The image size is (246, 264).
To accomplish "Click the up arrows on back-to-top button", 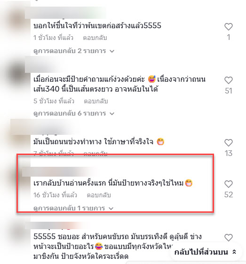I will coord(234,252).
